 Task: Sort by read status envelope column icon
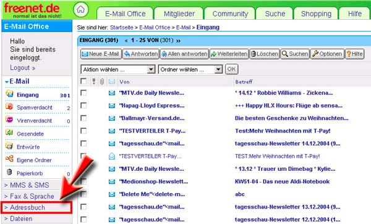pyautogui.click(x=112, y=82)
